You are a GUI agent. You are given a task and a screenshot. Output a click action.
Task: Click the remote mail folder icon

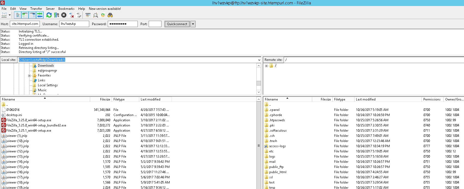(267, 162)
